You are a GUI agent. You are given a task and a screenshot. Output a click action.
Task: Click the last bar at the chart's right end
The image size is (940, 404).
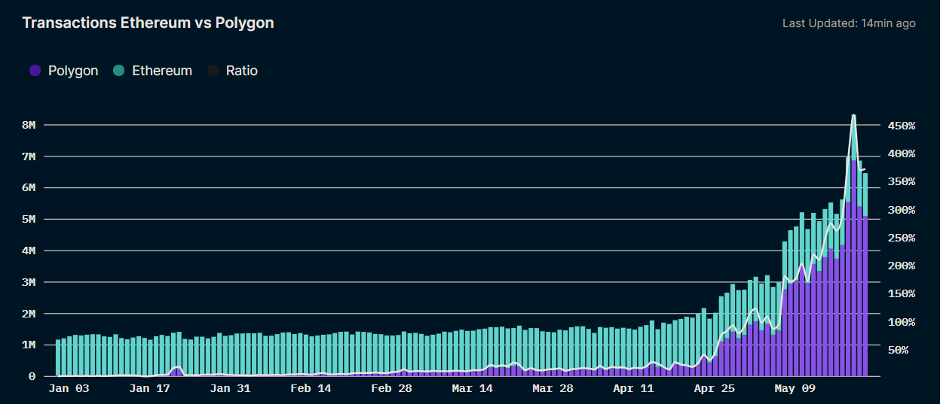point(865,275)
